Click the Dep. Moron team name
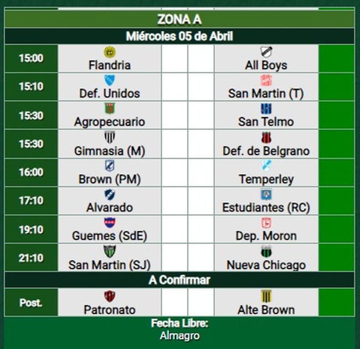This screenshot has width=360, height=349. [x=266, y=236]
